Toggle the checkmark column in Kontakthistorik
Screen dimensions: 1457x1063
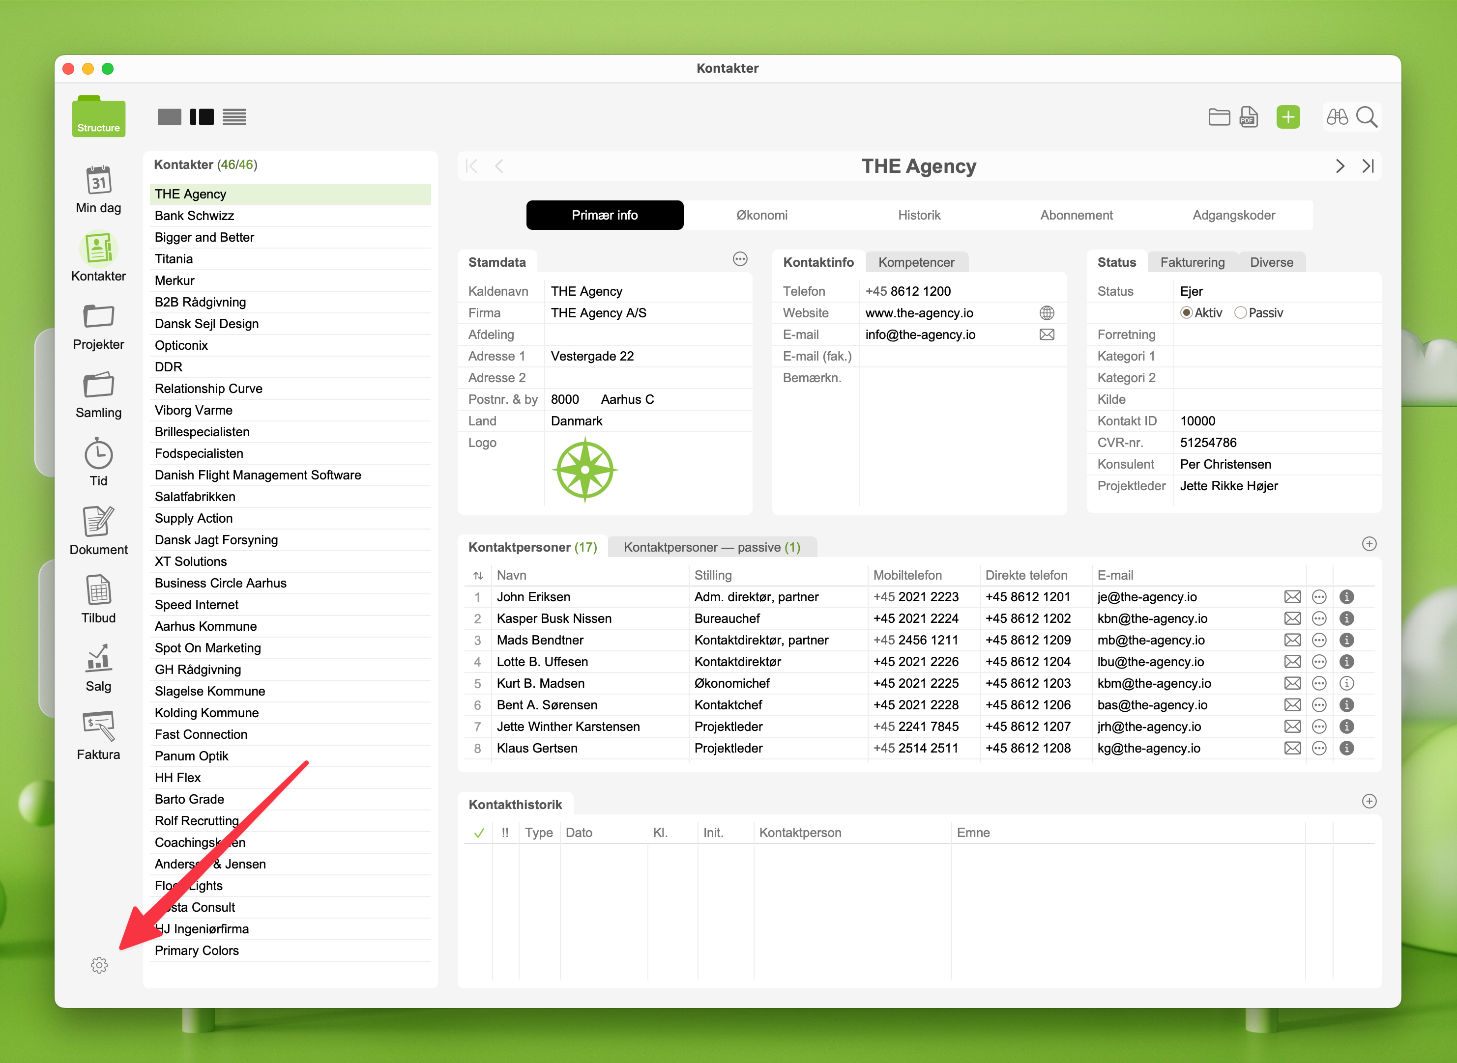click(479, 833)
